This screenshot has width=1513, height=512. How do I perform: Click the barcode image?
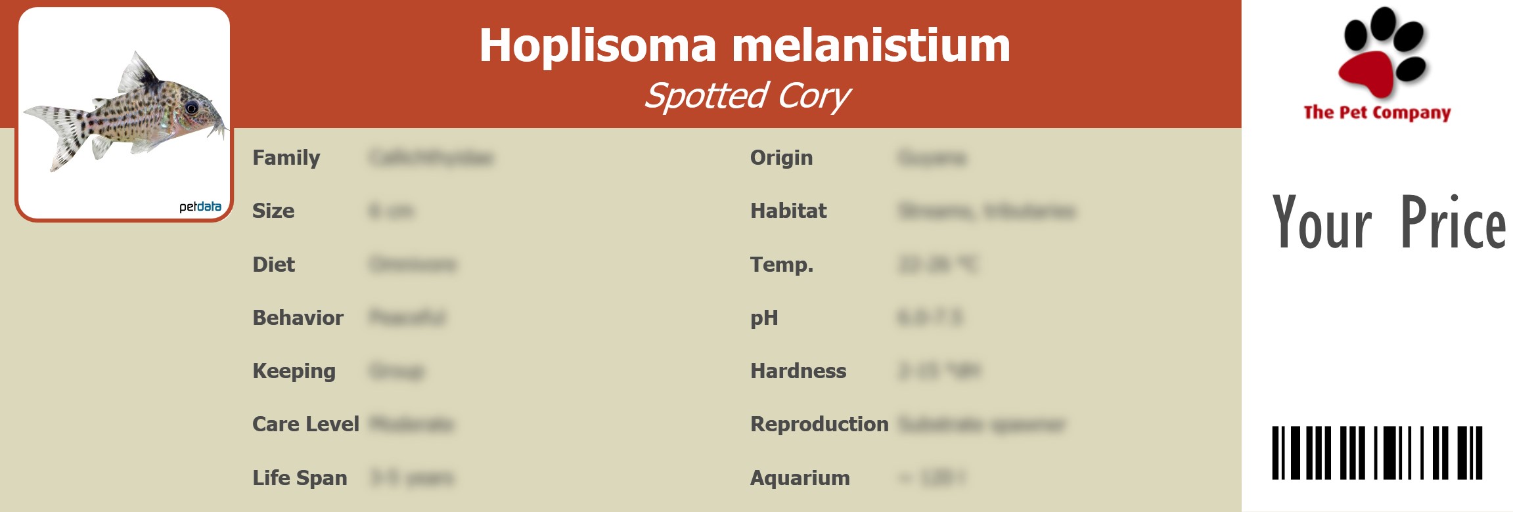point(1377,453)
